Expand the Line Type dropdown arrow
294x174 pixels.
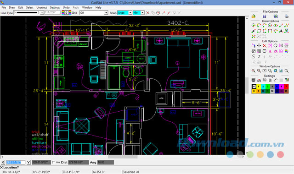pyautogui.click(x=42, y=13)
